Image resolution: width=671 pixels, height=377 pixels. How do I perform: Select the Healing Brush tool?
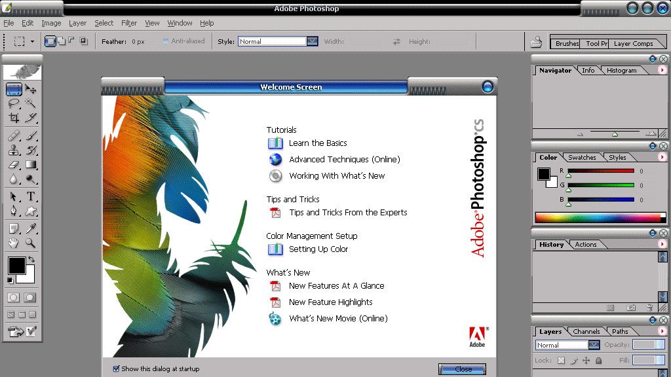pos(14,136)
